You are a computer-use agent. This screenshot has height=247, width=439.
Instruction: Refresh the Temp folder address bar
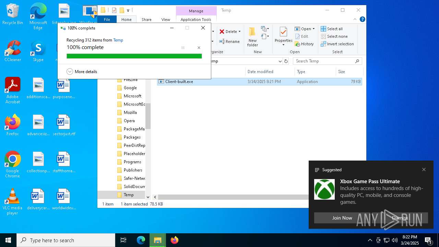286,61
